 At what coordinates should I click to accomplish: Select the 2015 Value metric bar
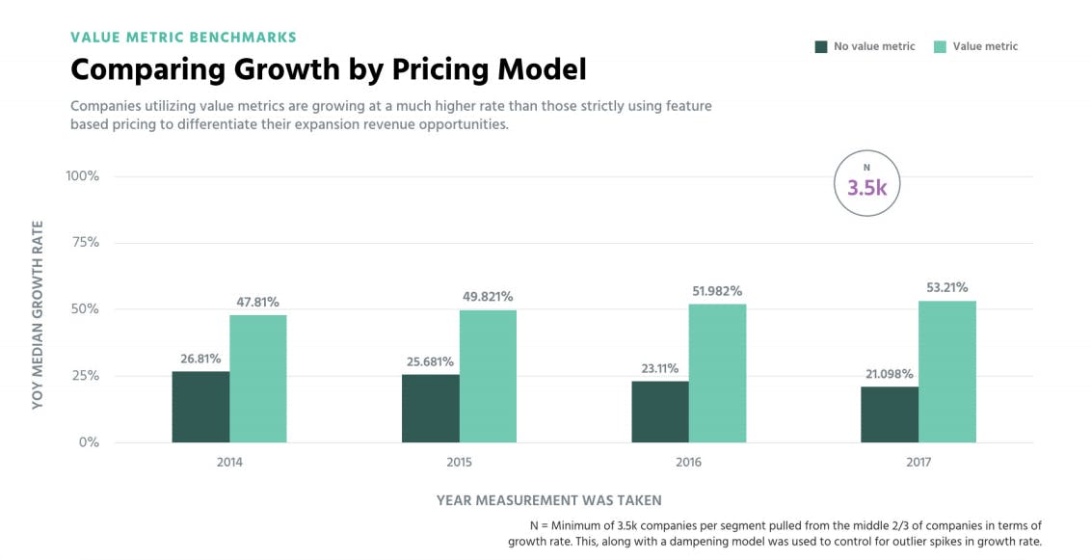coord(488,376)
